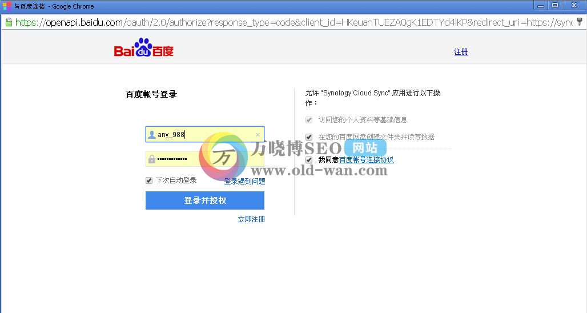Click the lock icon in password field
Image resolution: width=587 pixels, height=313 pixels.
point(152,159)
